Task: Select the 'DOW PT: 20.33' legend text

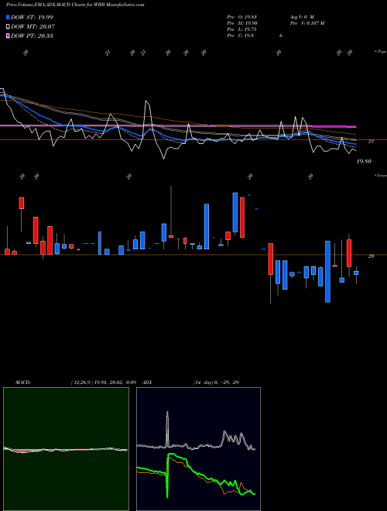Action: pyautogui.click(x=32, y=36)
